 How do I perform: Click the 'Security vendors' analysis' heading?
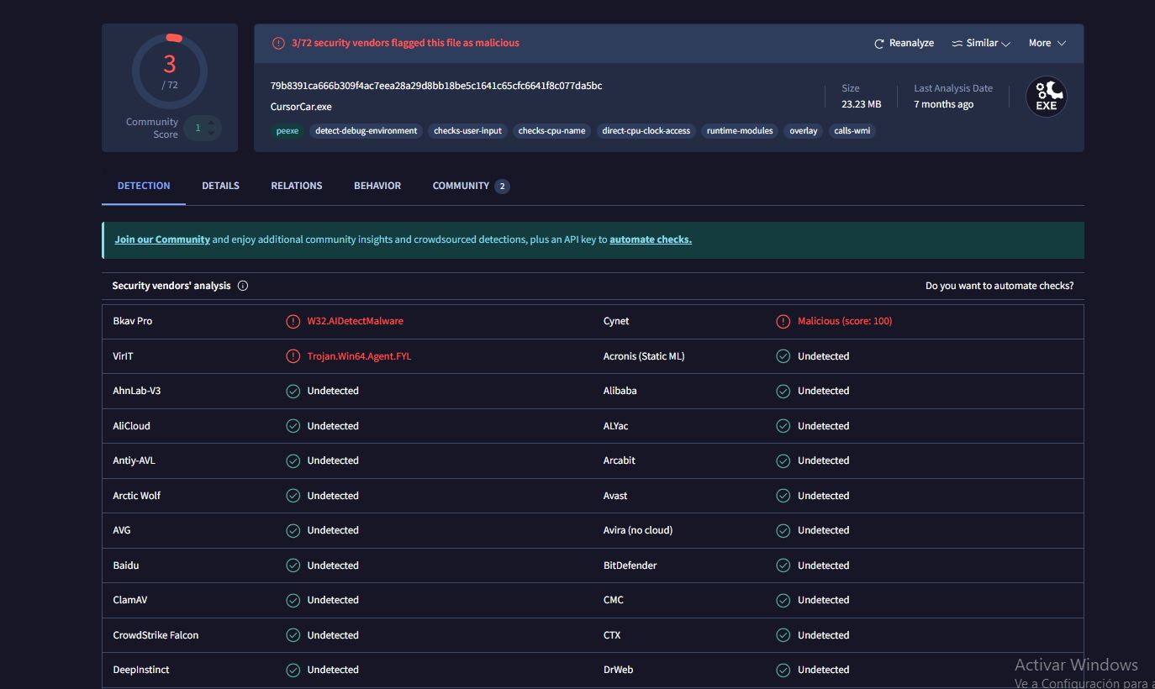tap(171, 286)
